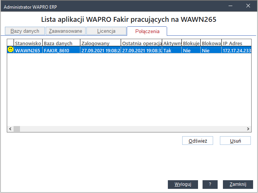Open the Zaawansowane tab
The width and height of the screenshot is (258, 193).
coord(66,31)
